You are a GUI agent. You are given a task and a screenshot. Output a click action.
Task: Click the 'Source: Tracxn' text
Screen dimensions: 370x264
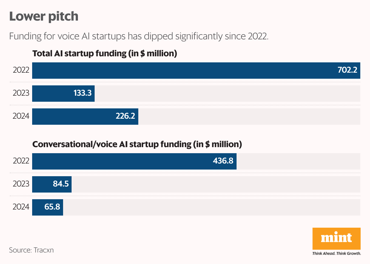pos(31,250)
